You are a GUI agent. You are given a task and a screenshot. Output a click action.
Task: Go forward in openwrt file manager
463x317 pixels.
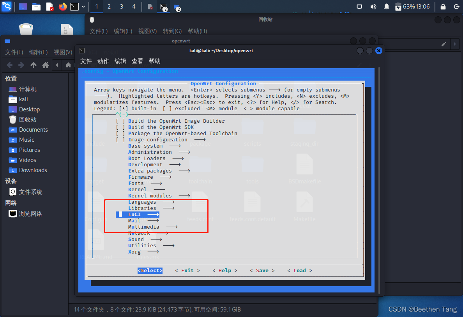pyautogui.click(x=21, y=65)
